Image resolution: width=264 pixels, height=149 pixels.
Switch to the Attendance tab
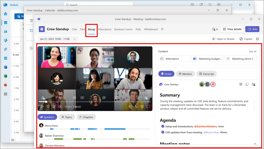(105, 29)
